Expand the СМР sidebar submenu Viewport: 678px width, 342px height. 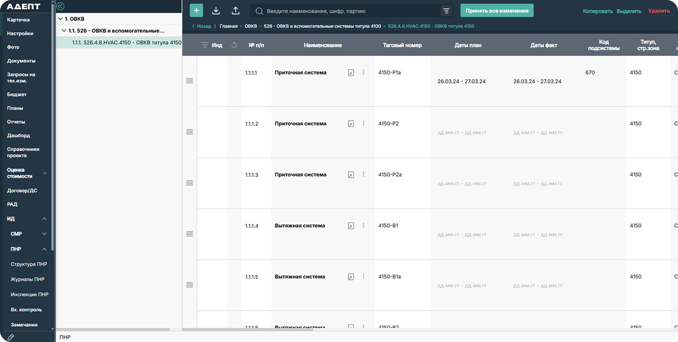pos(44,234)
